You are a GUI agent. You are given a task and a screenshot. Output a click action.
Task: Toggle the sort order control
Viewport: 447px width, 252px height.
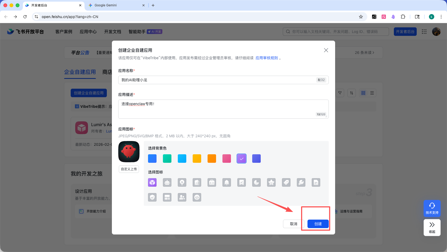click(x=351, y=93)
